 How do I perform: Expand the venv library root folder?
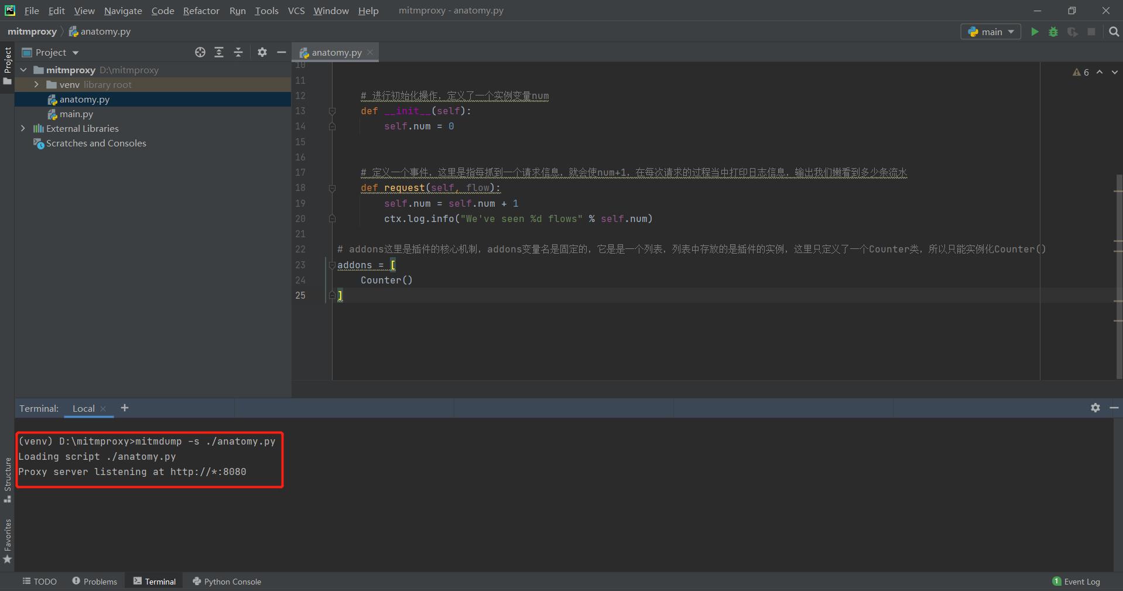[36, 84]
